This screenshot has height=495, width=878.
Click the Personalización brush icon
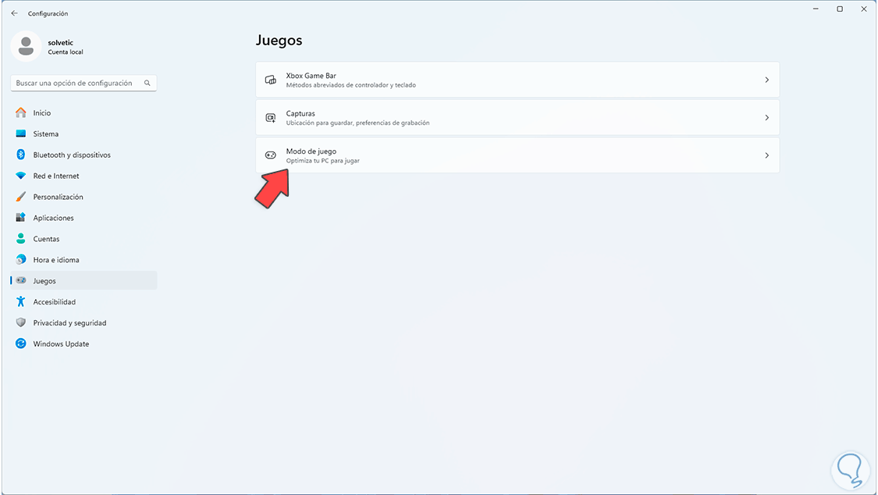(x=21, y=197)
